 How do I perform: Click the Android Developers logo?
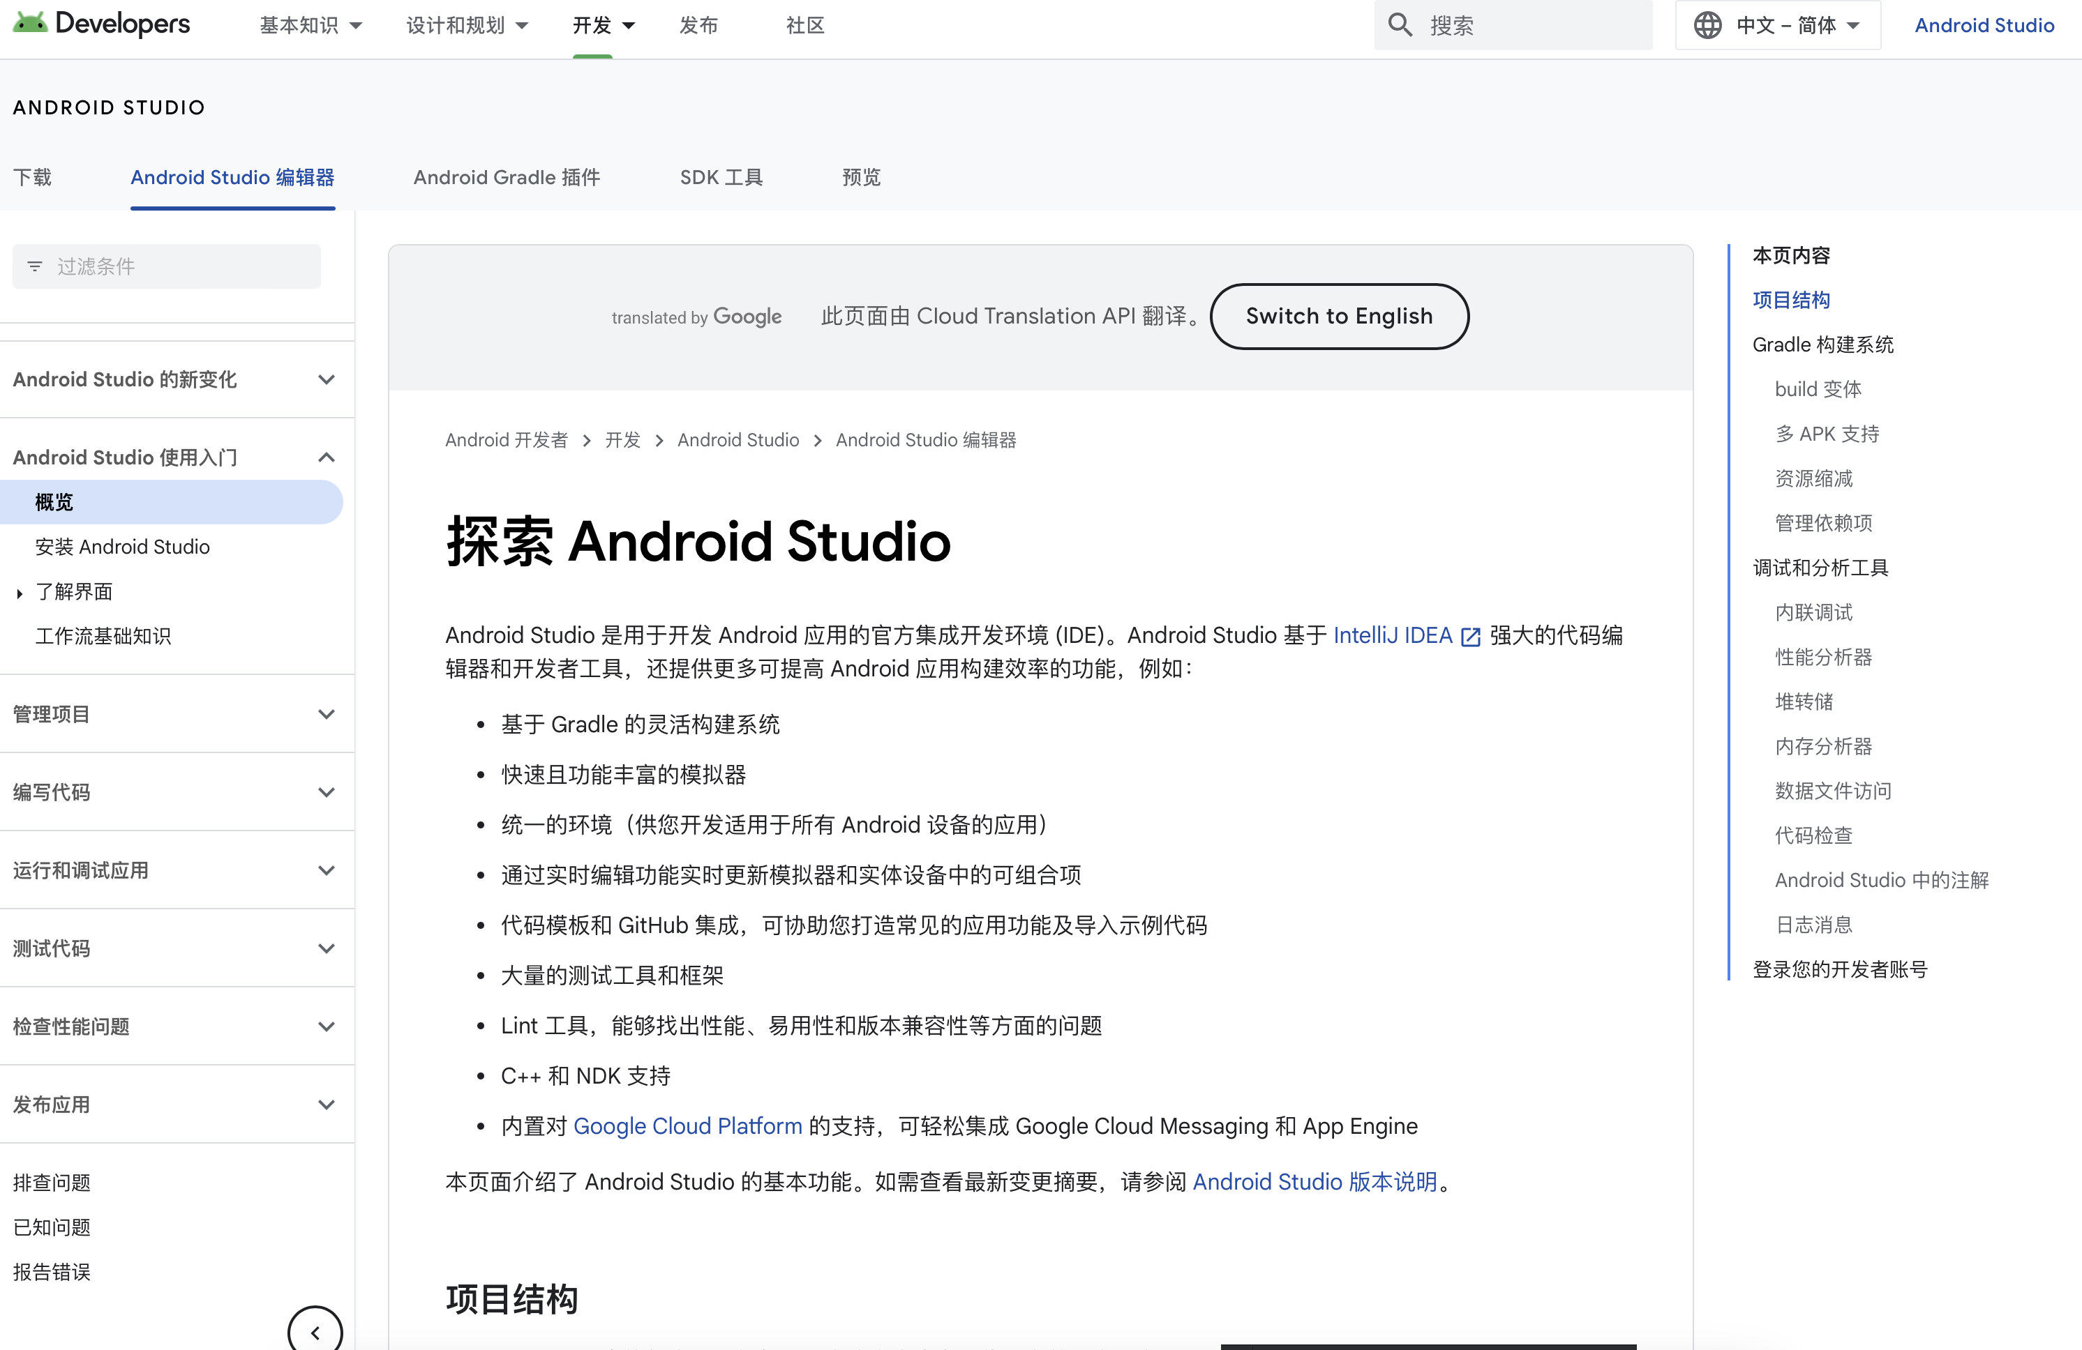click(101, 24)
